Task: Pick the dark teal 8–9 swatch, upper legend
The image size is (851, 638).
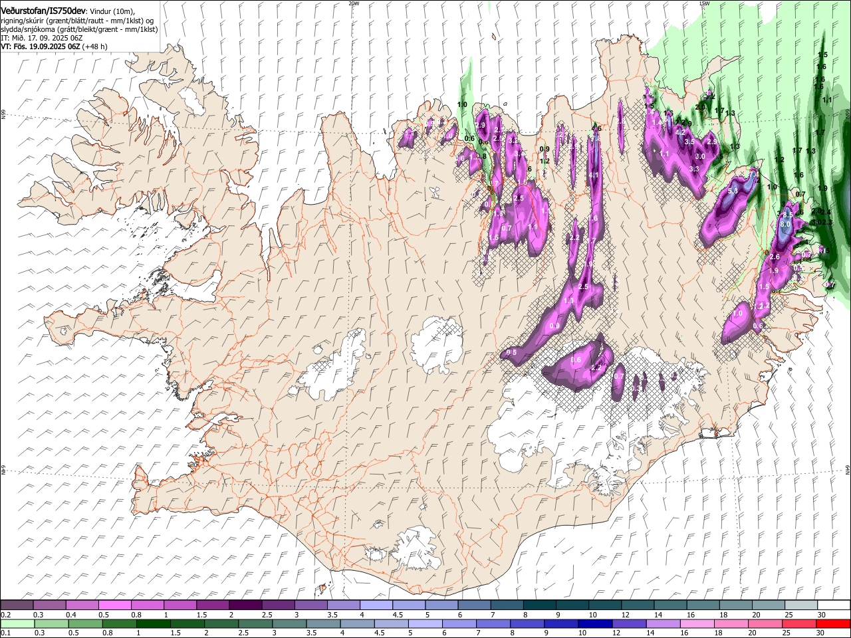Action: point(539,605)
